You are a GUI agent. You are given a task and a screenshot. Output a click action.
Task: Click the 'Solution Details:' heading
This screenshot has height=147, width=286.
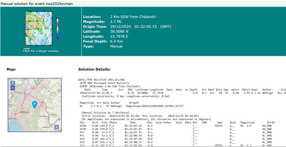[x=94, y=69]
